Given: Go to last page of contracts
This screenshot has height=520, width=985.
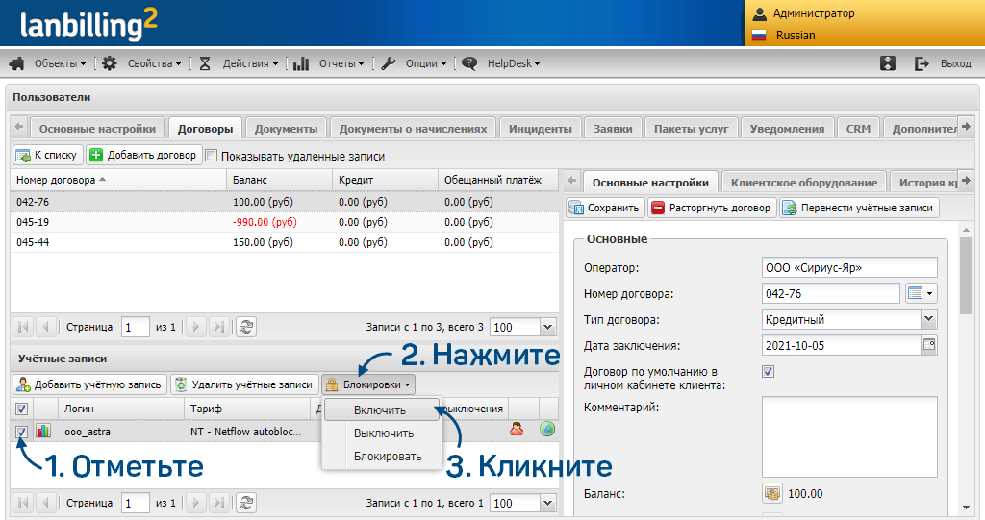Looking at the screenshot, I should [x=218, y=327].
